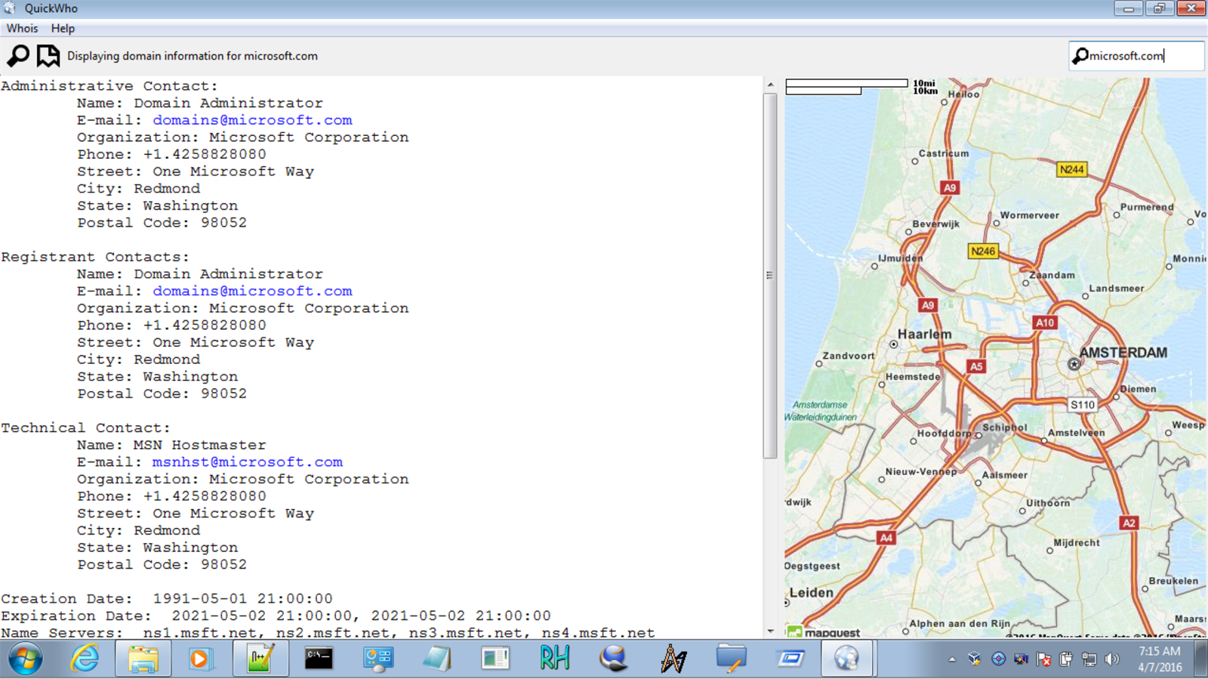Screen dimensions: 1208x679
Task: Click the magnifier search toolbar icon
Action: [x=18, y=55]
